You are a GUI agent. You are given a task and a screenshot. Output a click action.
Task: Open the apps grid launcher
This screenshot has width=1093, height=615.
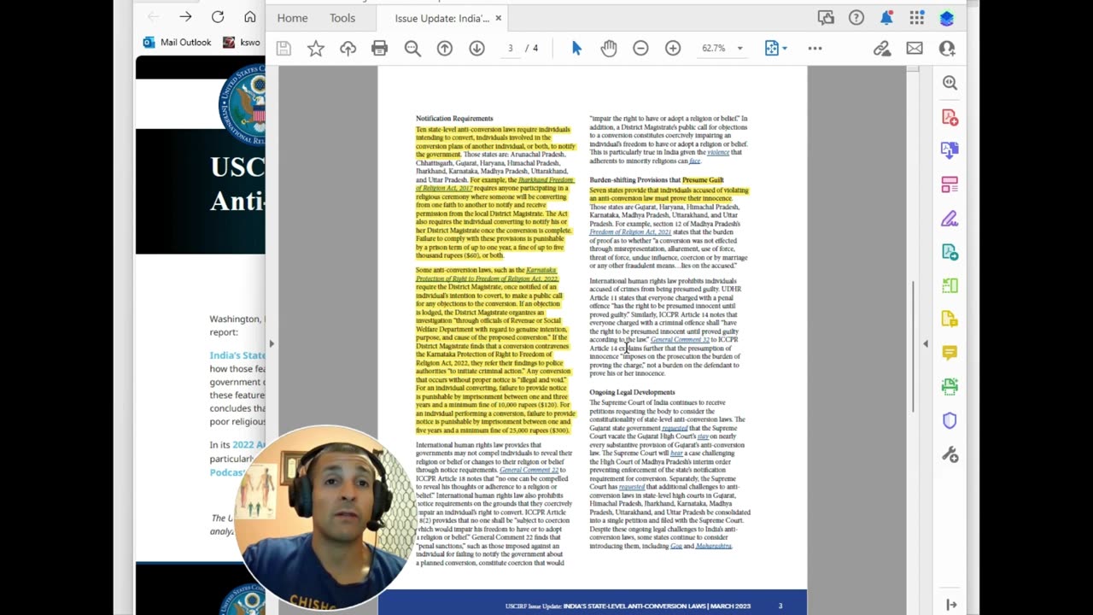click(x=916, y=18)
